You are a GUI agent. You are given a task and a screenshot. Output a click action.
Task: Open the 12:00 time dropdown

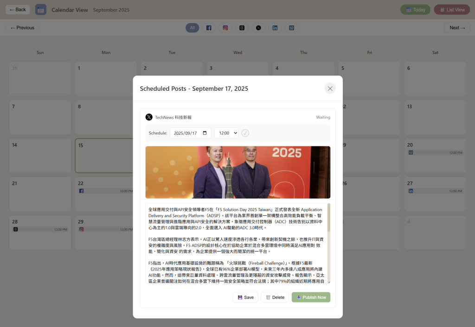point(226,133)
